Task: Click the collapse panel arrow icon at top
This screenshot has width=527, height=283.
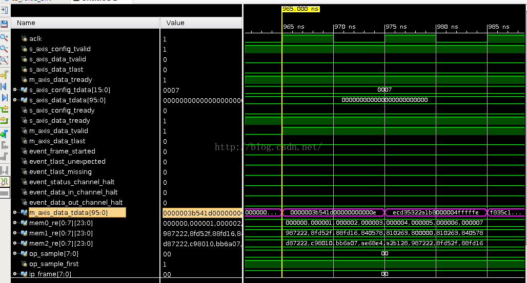Action: coord(4,10)
